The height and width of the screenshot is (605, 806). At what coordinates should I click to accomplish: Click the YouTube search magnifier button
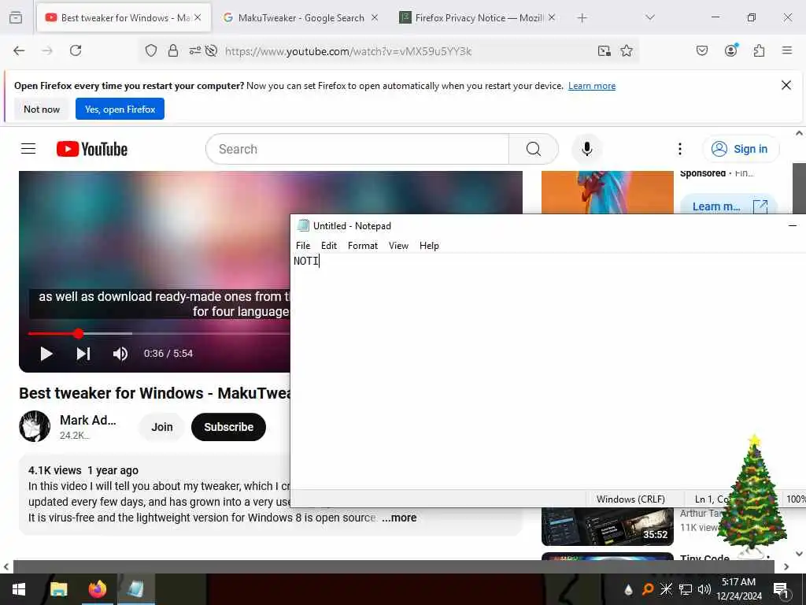(533, 149)
